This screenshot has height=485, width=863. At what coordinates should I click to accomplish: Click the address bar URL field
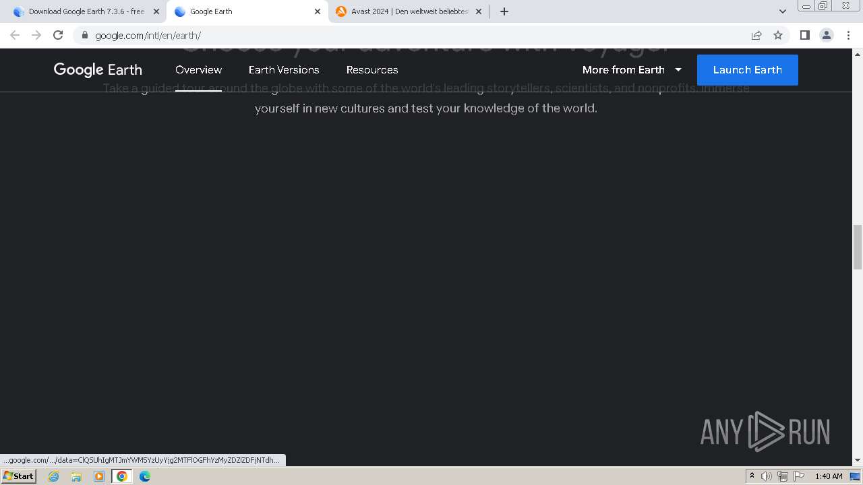tap(411, 35)
